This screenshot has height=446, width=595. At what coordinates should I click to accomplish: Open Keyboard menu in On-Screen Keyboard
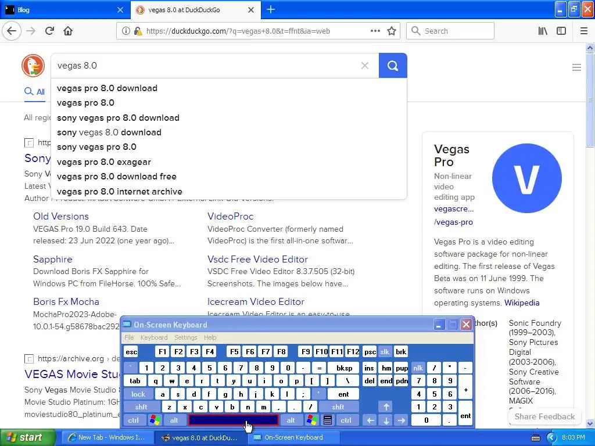click(x=153, y=337)
